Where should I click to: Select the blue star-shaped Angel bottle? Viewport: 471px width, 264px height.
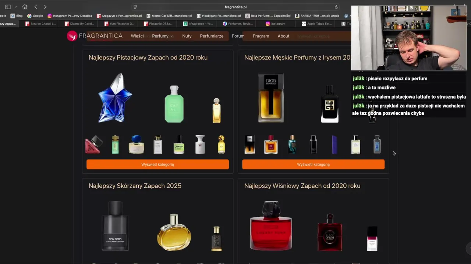click(115, 98)
